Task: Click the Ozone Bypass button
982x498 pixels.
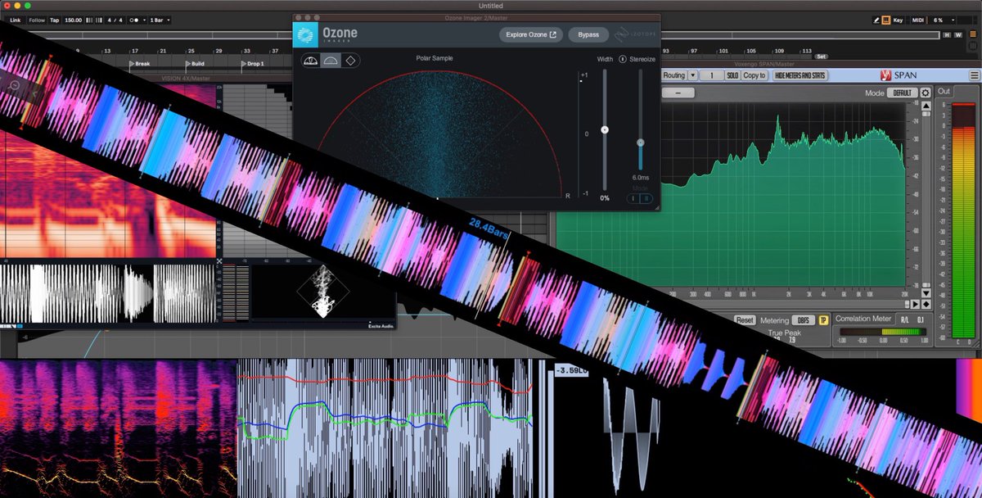Action: 588,34
